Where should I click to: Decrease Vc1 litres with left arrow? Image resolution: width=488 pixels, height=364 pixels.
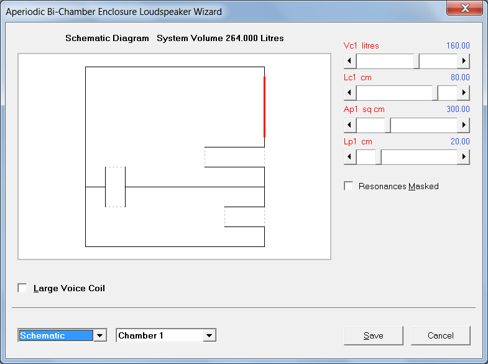click(x=350, y=61)
